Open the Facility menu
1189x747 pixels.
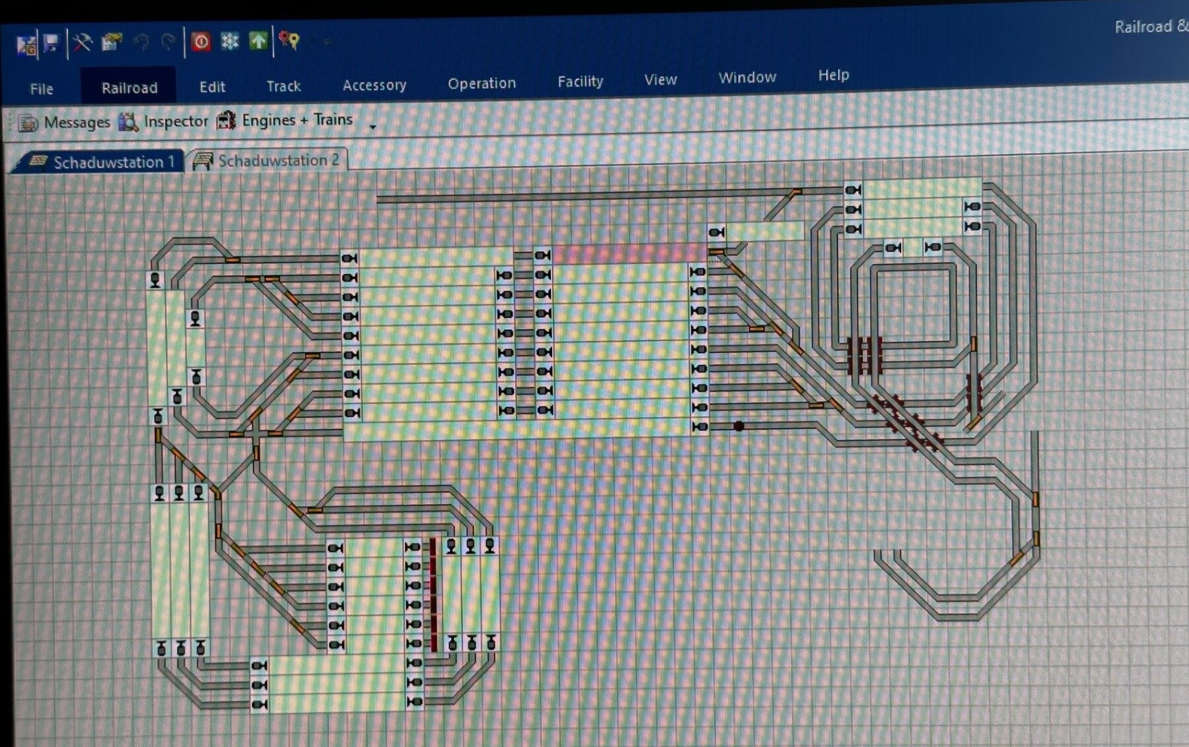(x=580, y=81)
